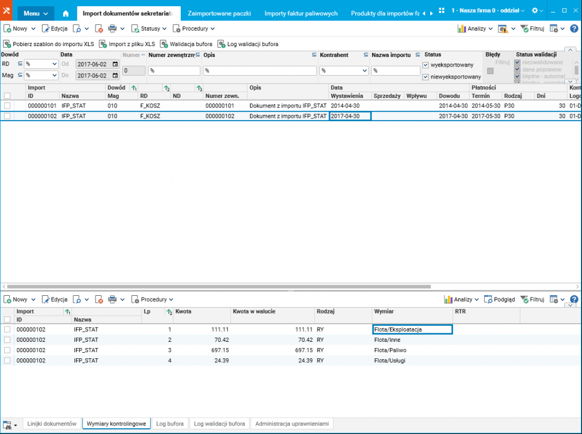Check the select-all box in the upper grid
Image resolution: width=582 pixels, height=434 pixels.
[x=7, y=96]
